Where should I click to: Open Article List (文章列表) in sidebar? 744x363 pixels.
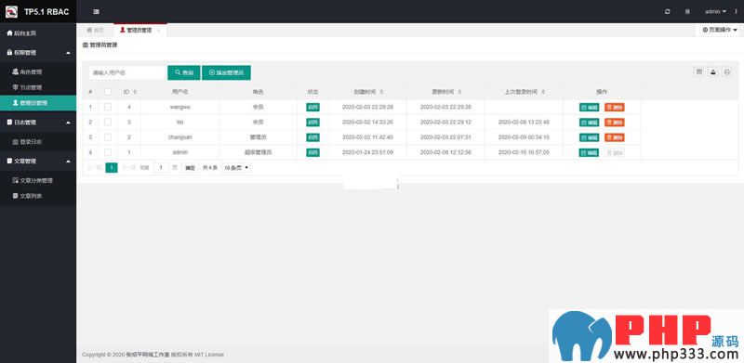[38, 196]
